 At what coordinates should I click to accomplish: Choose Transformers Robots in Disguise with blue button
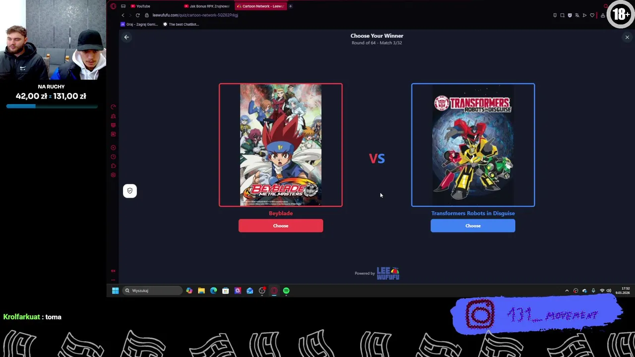tap(473, 226)
